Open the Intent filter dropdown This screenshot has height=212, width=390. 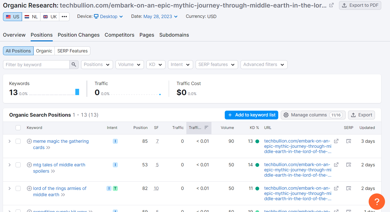click(181, 64)
